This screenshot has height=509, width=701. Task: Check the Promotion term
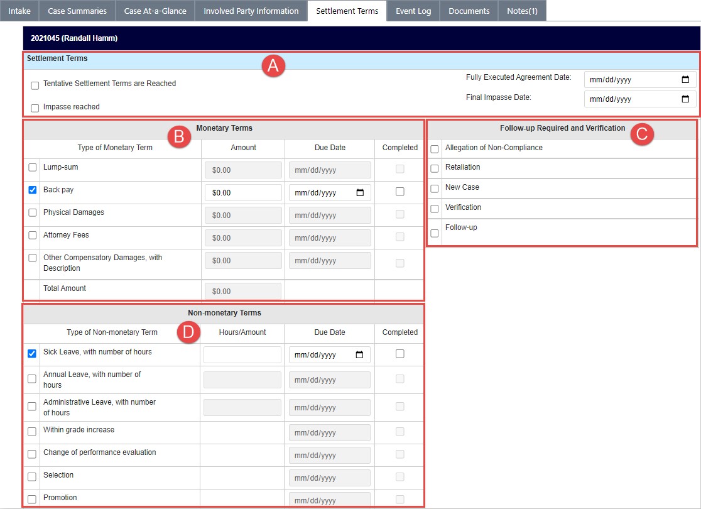[x=32, y=500]
